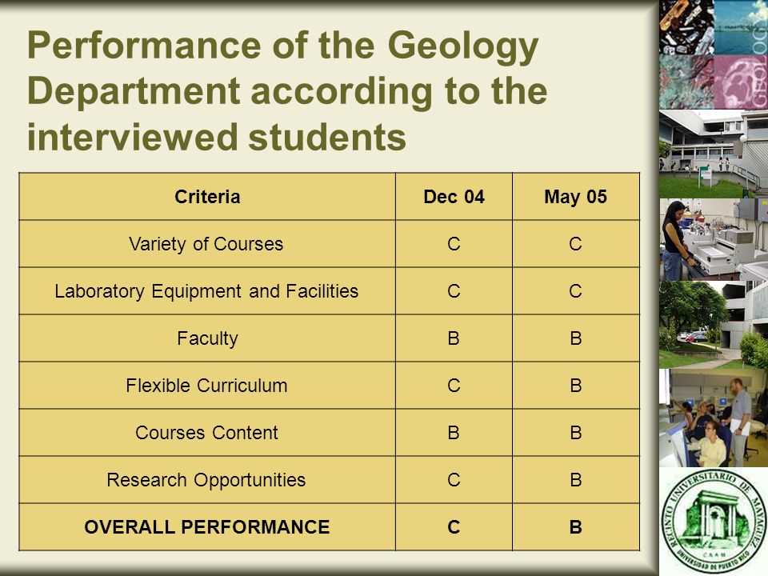This screenshot has width=768, height=576.
Task: Click the Faculty row label
Action: pyautogui.click(x=207, y=338)
